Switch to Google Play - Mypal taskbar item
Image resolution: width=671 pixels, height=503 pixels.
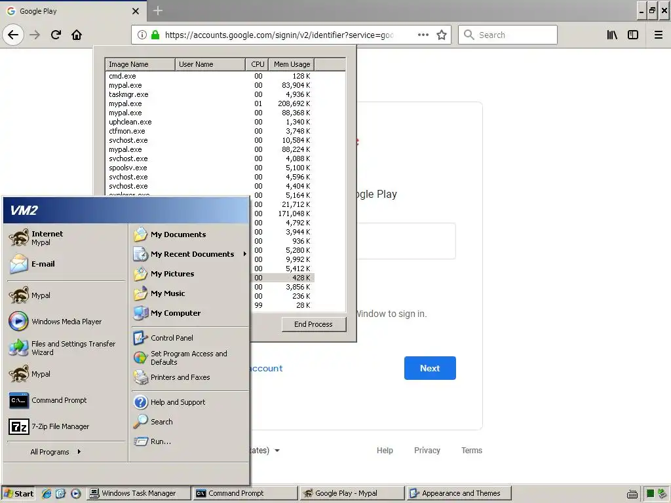[352, 494]
